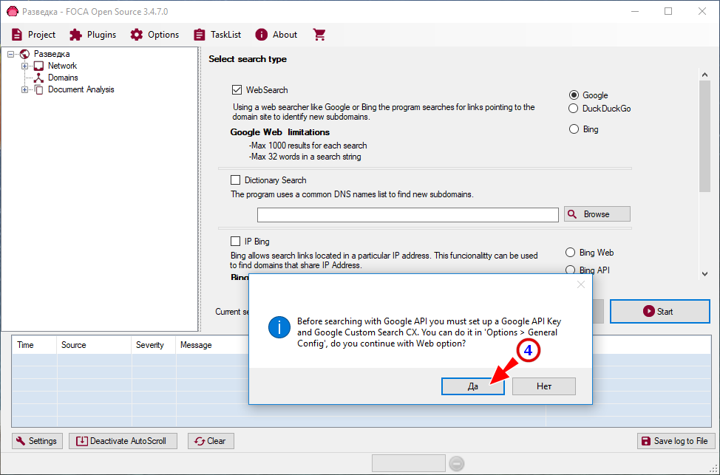Select the Bing Web radio button

[x=570, y=253]
